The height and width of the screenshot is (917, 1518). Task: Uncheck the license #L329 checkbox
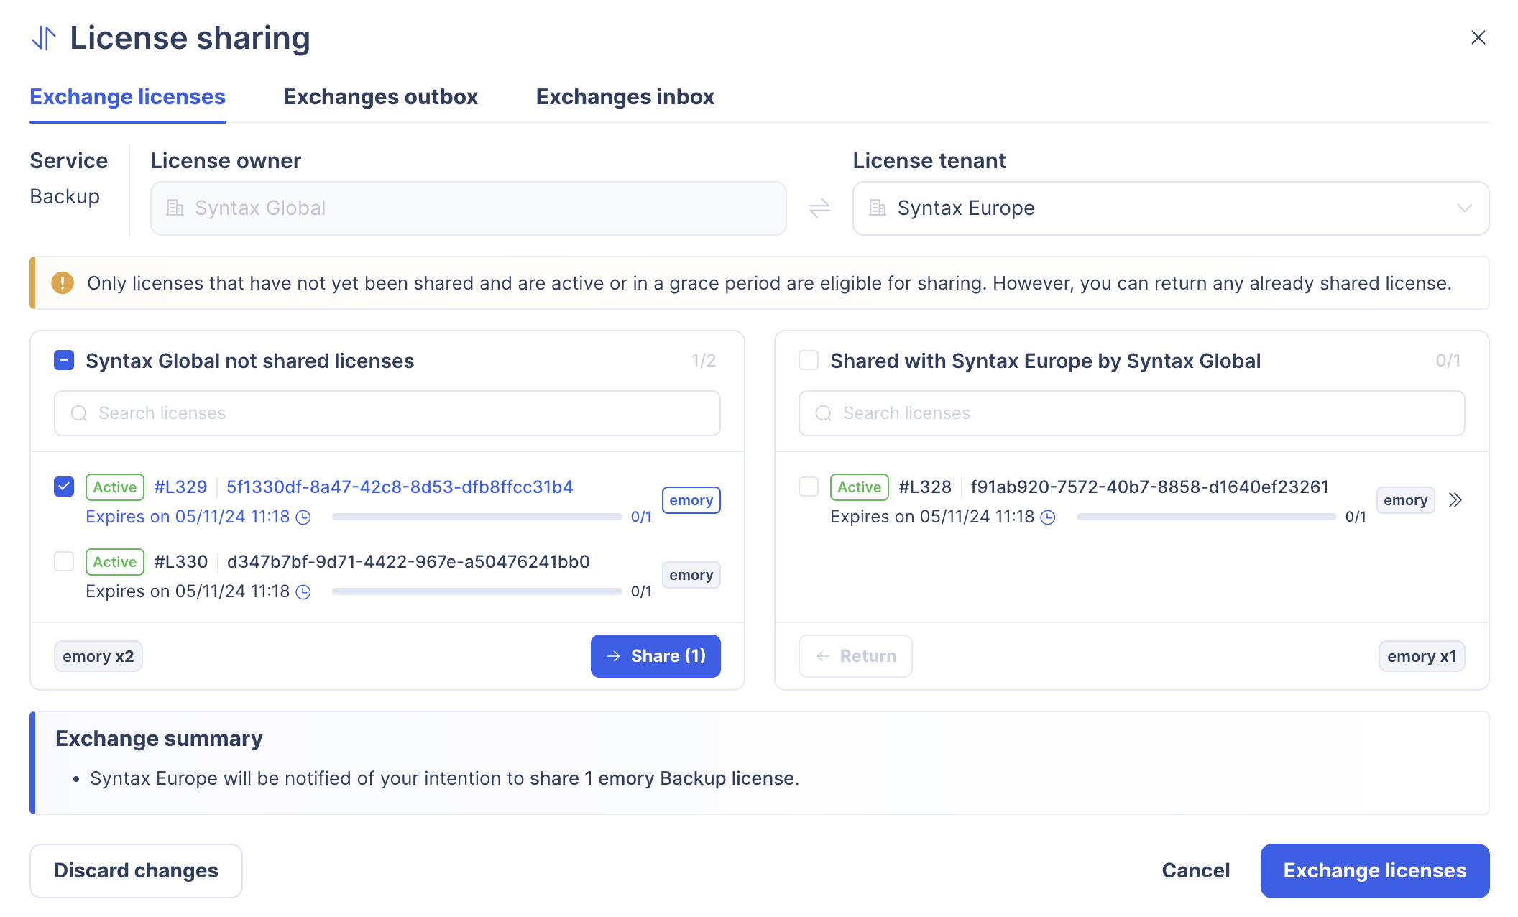(64, 487)
